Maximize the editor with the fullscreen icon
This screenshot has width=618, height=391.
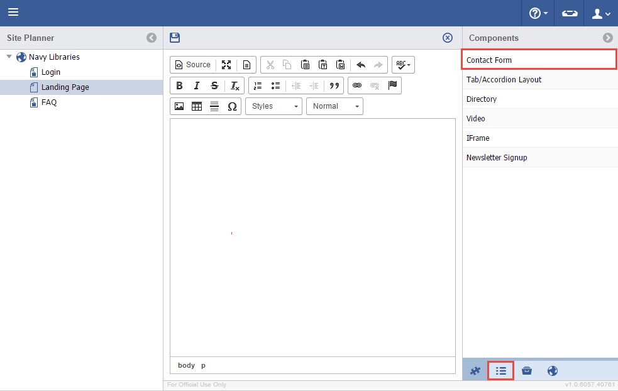pos(226,65)
